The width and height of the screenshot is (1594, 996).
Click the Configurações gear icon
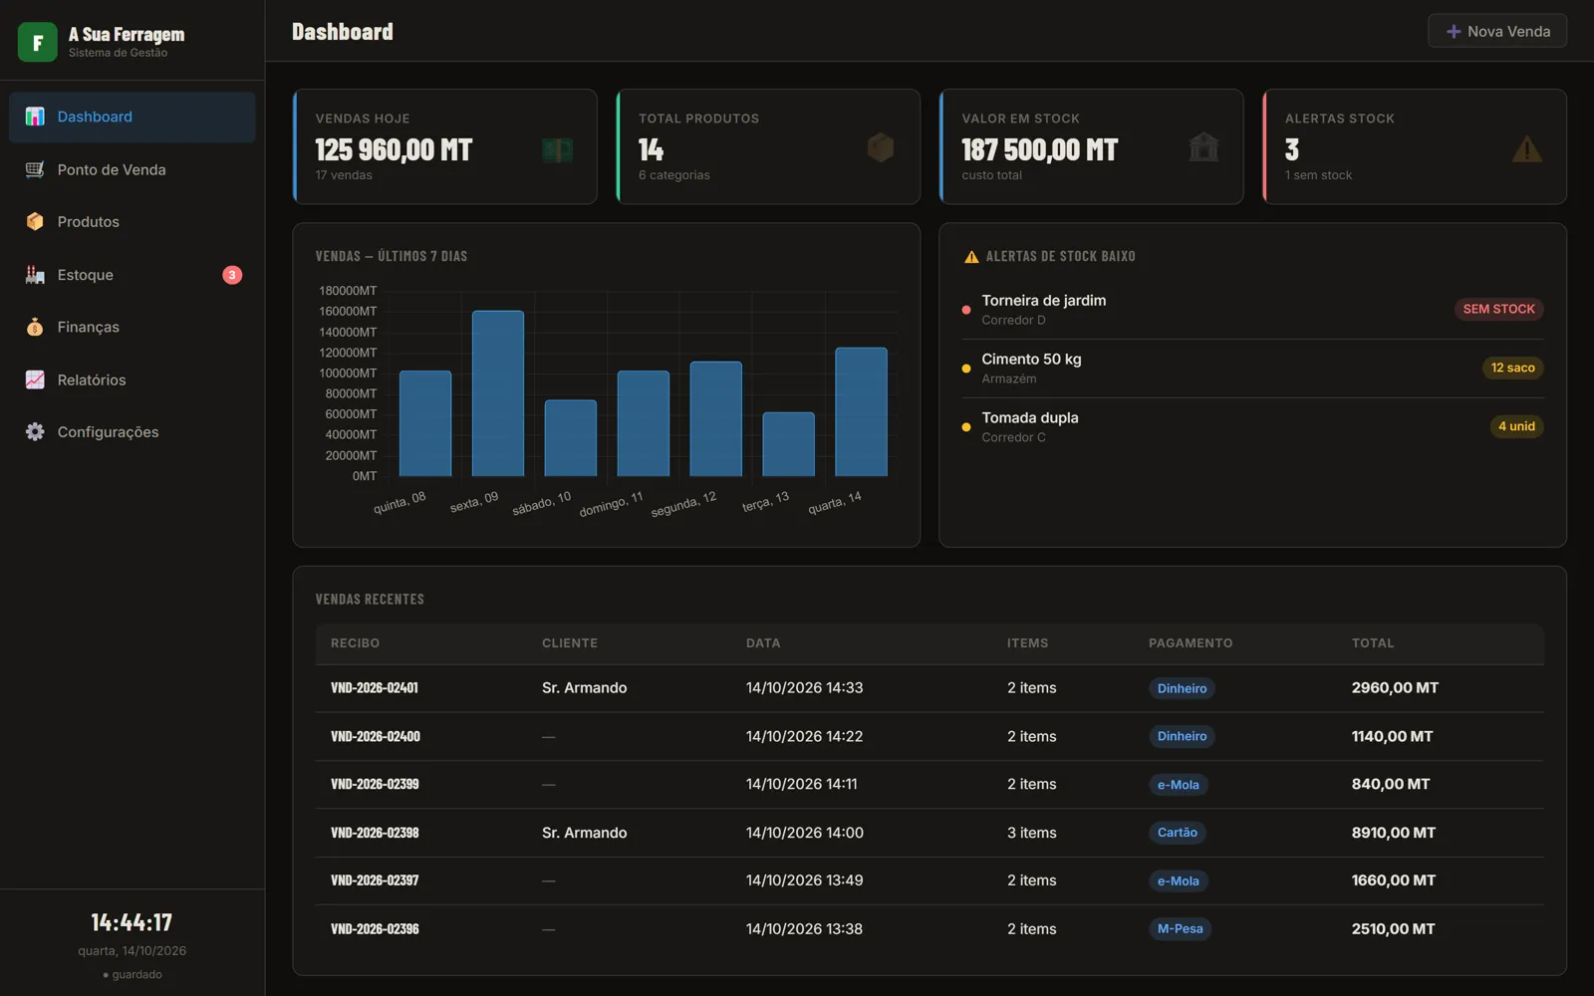(x=35, y=431)
